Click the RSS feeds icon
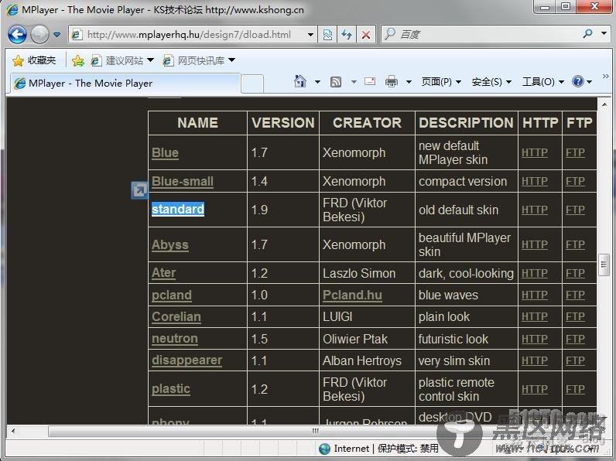616x461 pixels. 336,82
